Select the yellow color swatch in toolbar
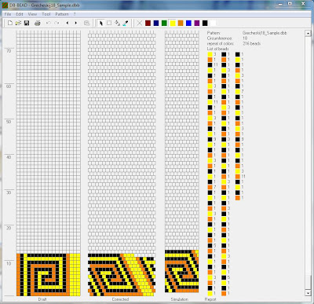This screenshot has width=314, height=304. point(173,24)
